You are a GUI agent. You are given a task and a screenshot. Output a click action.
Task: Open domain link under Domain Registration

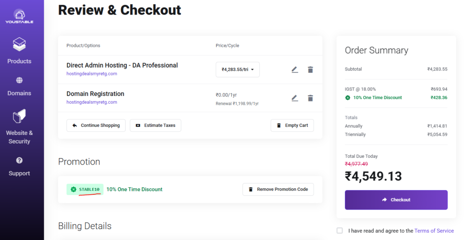click(92, 102)
